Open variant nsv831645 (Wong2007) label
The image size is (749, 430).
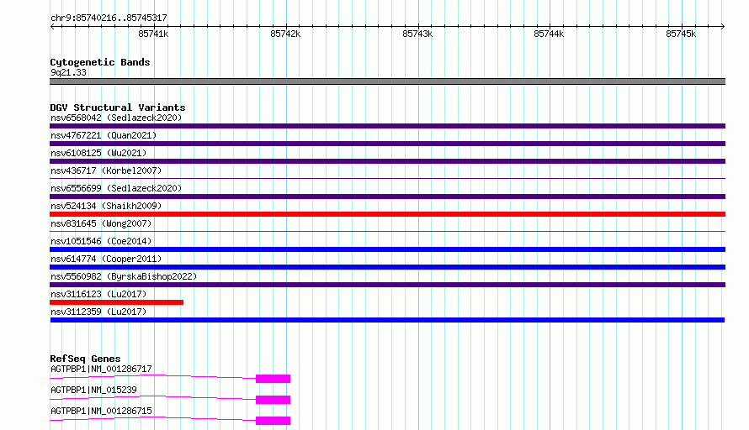click(101, 223)
